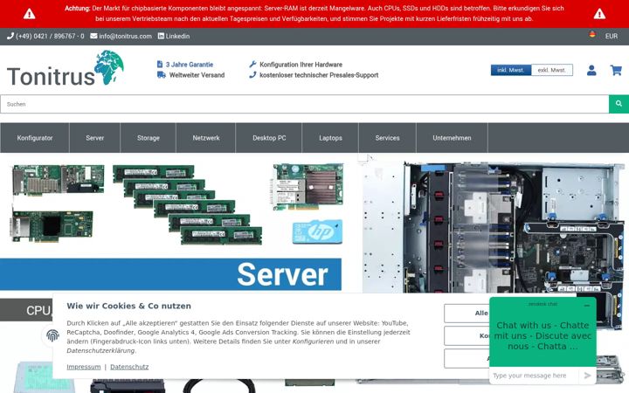Click the Weltweiter Versand truck text
629x393 pixels.
[191, 75]
